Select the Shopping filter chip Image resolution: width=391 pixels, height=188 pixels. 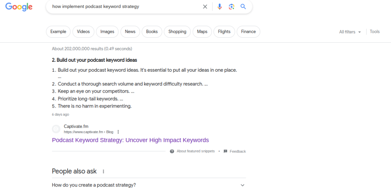(x=177, y=32)
